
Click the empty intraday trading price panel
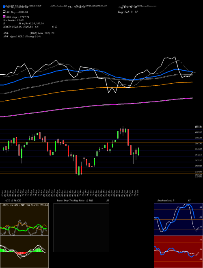81,227
